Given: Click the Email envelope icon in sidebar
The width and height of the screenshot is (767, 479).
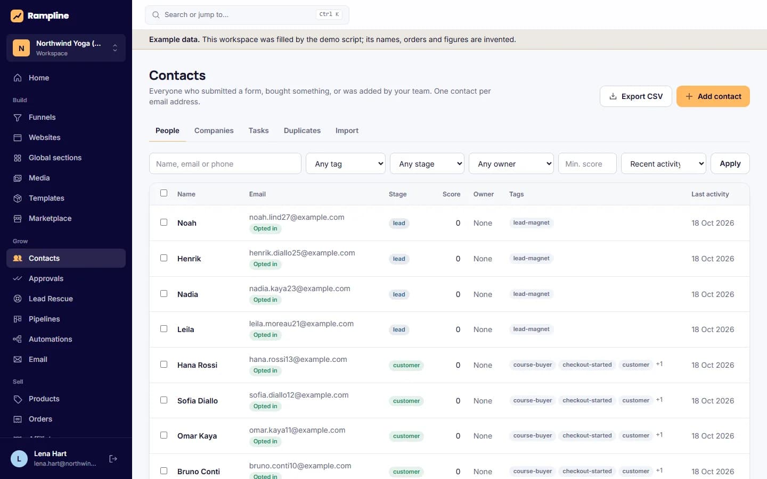Looking at the screenshot, I should tap(18, 359).
